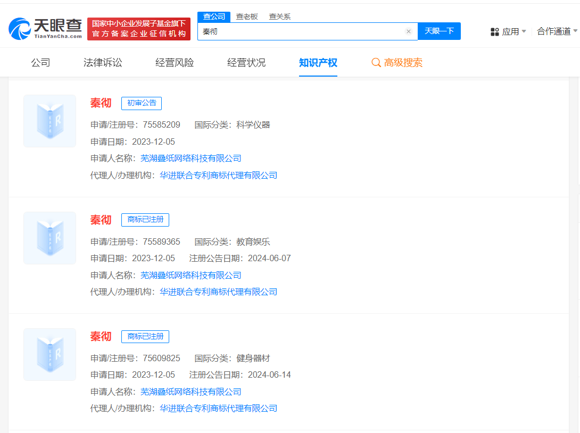Click the last entry's blue trademark R icon
The height and width of the screenshot is (433, 580).
49,354
